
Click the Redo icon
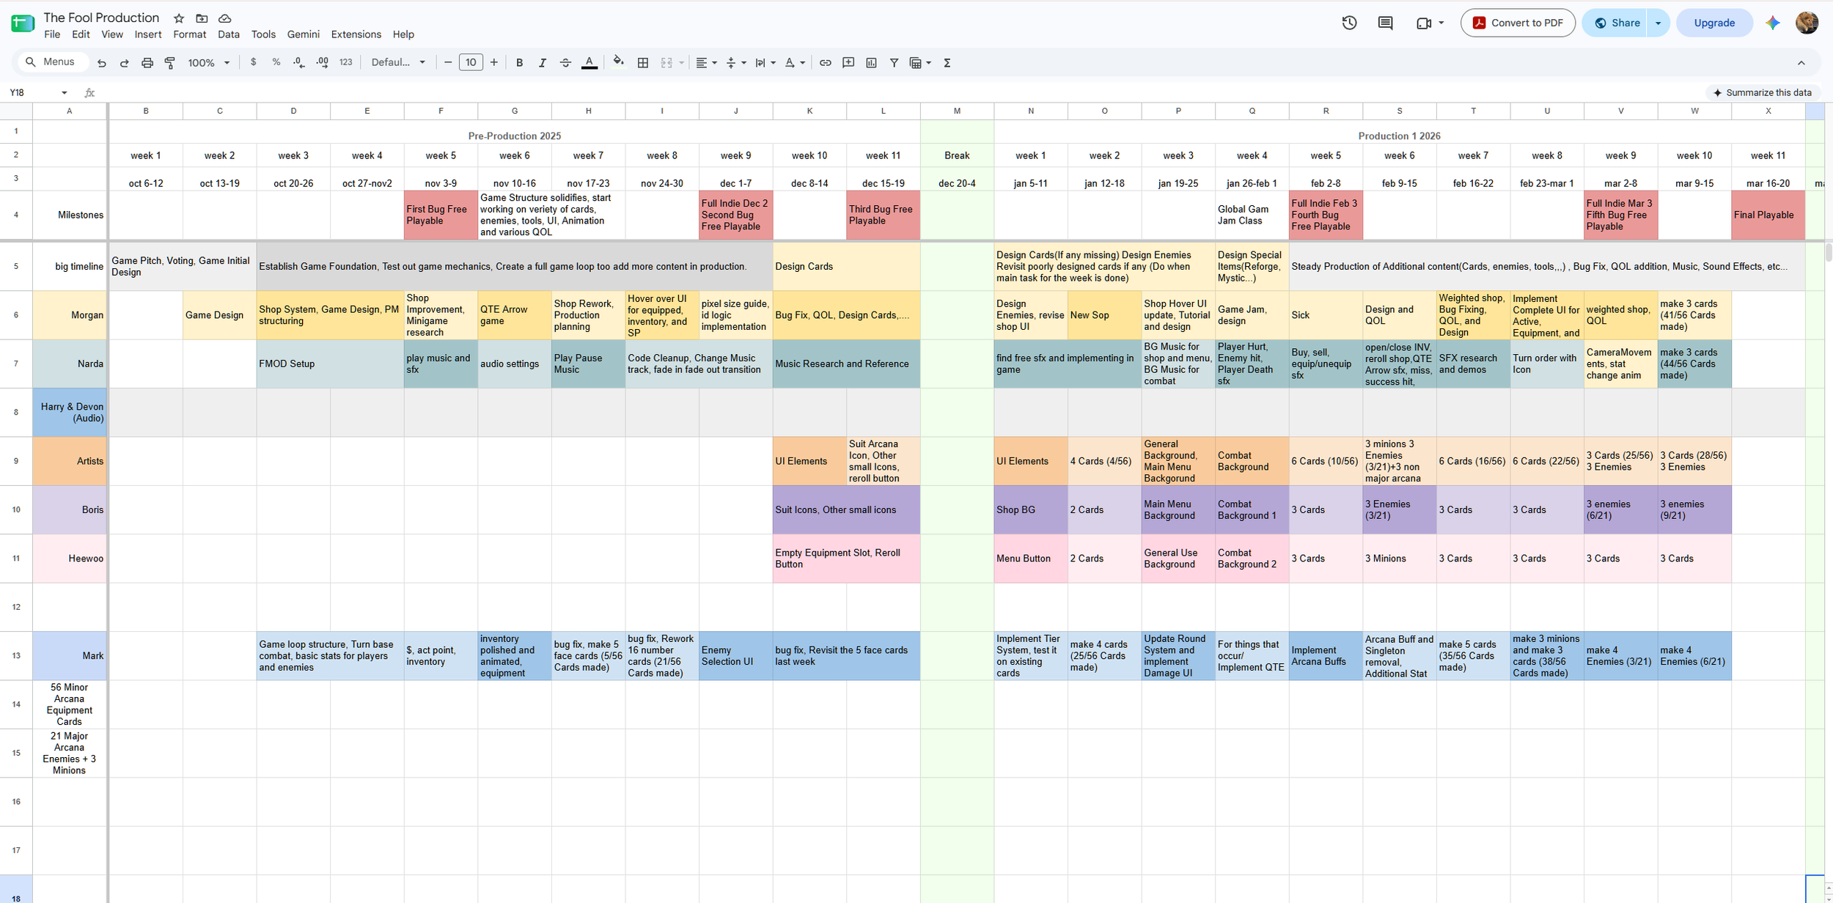coord(125,63)
